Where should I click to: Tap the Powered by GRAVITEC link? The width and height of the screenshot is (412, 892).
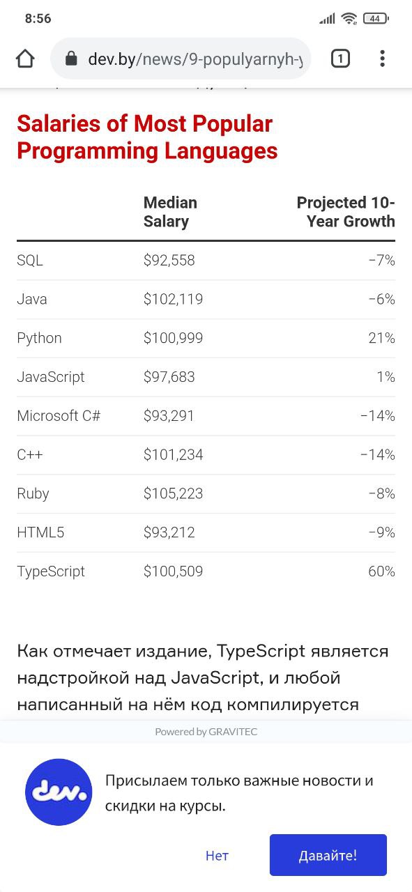coord(206,732)
